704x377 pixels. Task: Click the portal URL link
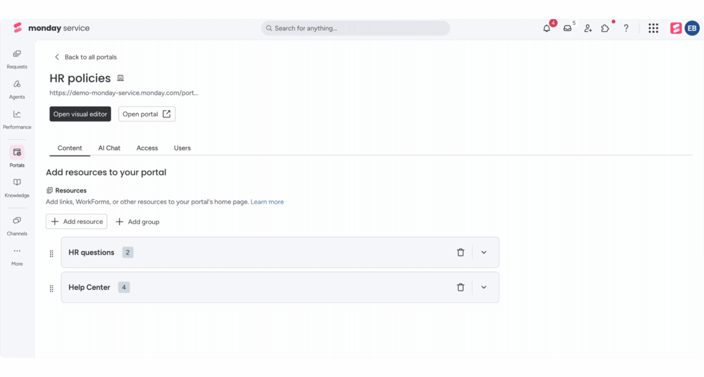[x=124, y=93]
